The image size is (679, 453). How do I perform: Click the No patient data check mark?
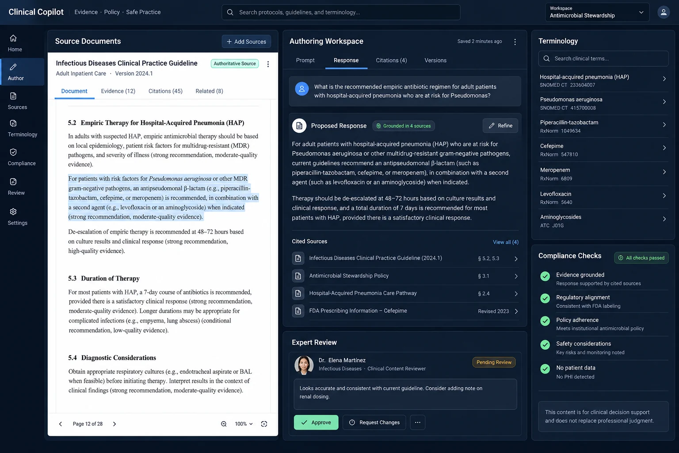pos(545,369)
